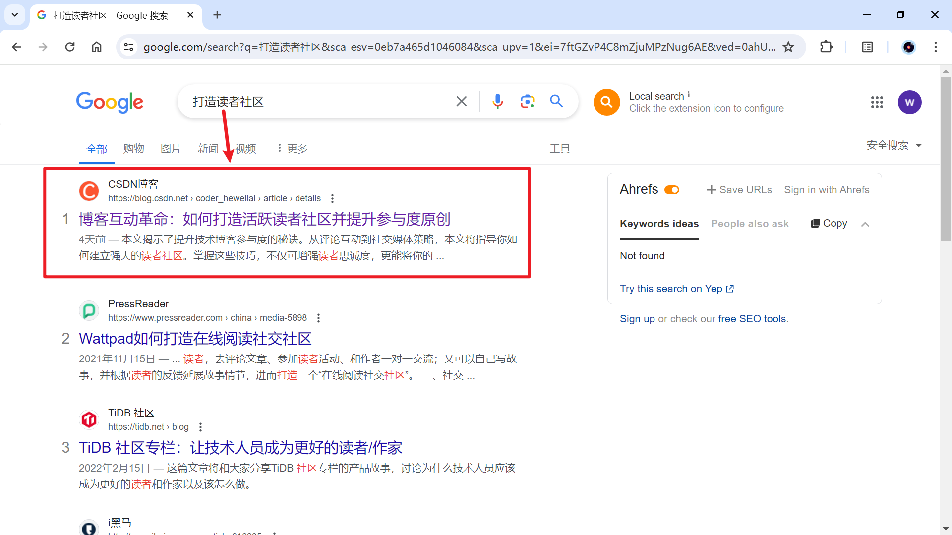Copy keywords with the Copy button

(x=829, y=223)
